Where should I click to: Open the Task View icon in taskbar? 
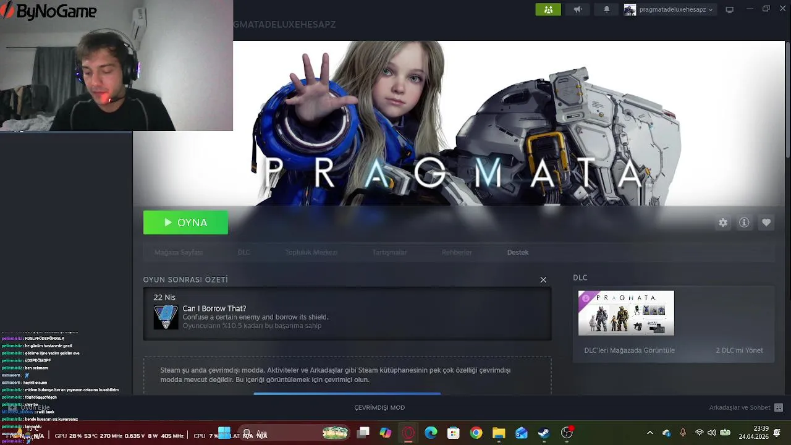pos(363,433)
